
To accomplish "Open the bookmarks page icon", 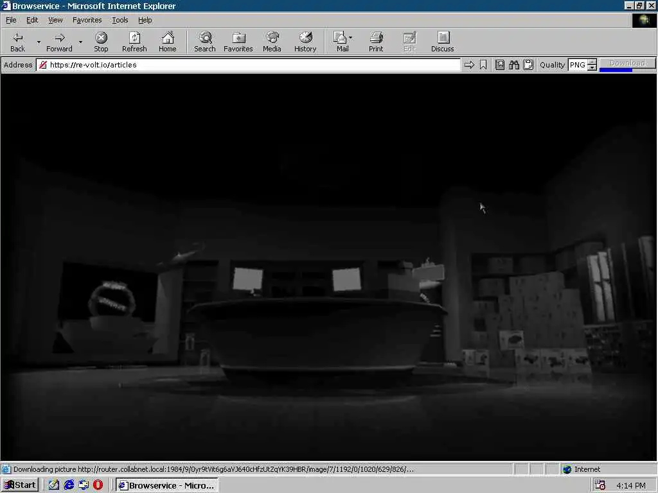I will tap(500, 65).
